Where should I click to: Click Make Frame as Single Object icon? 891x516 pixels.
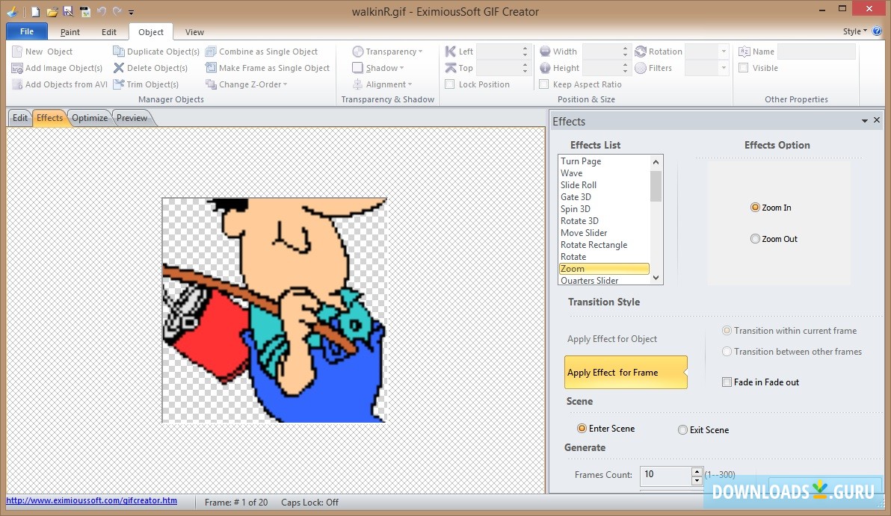pos(211,68)
